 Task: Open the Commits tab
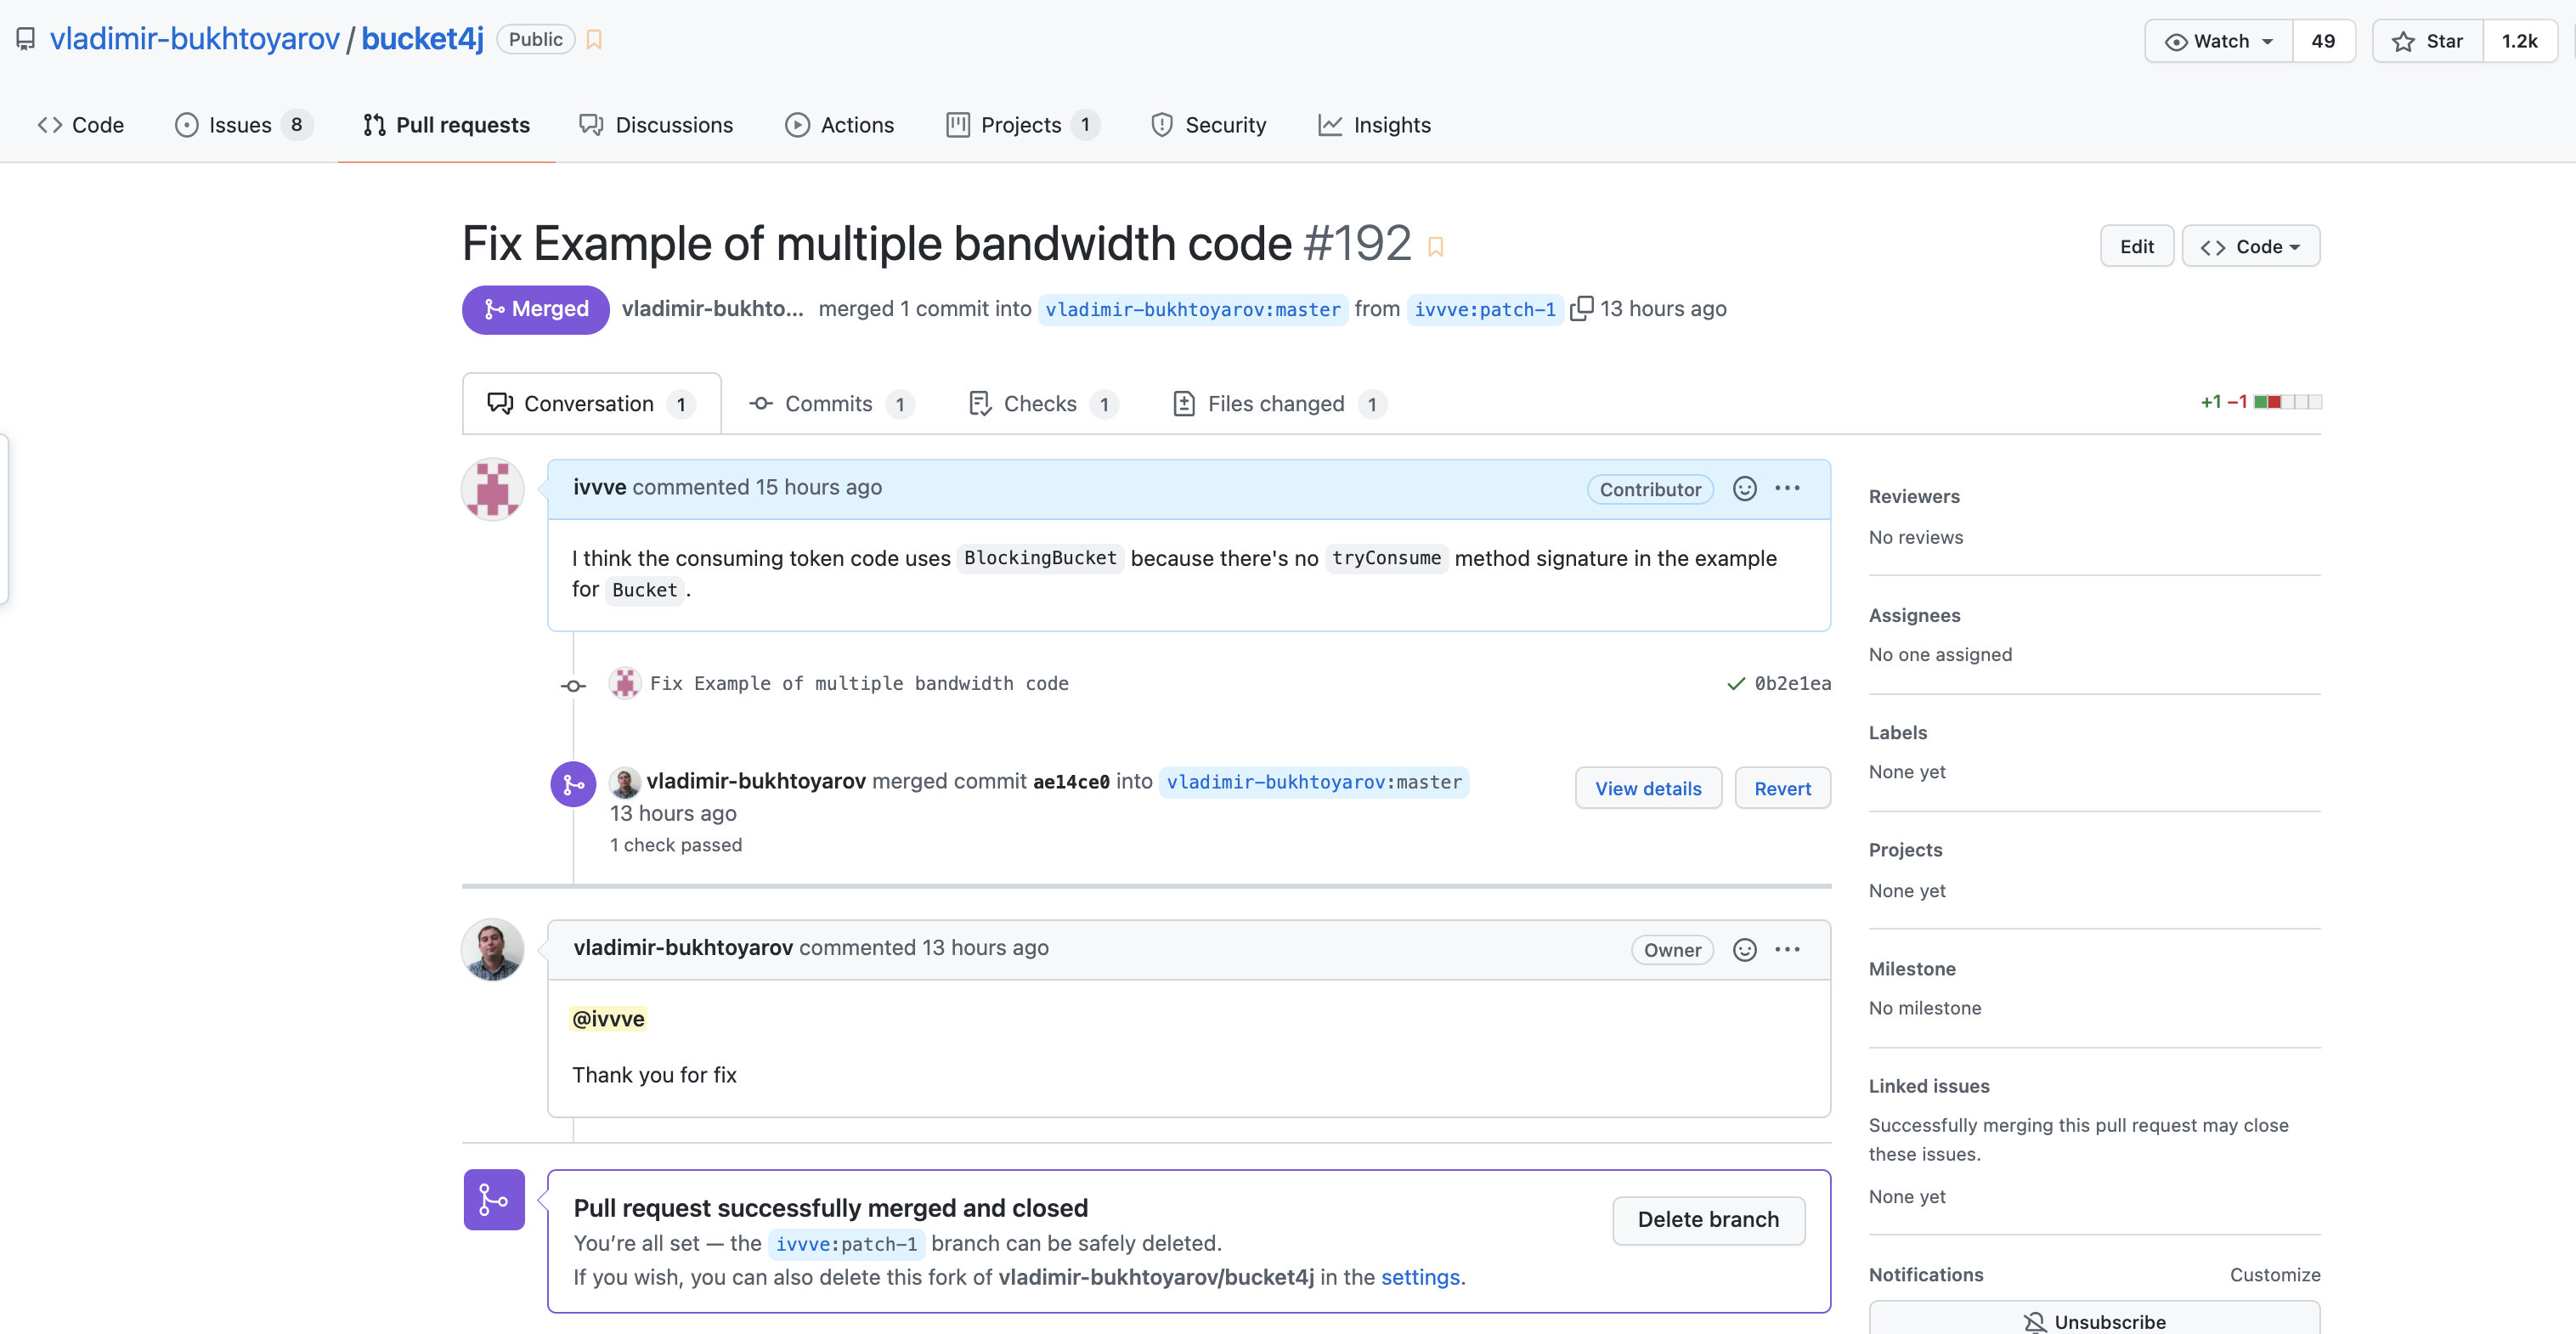point(829,404)
